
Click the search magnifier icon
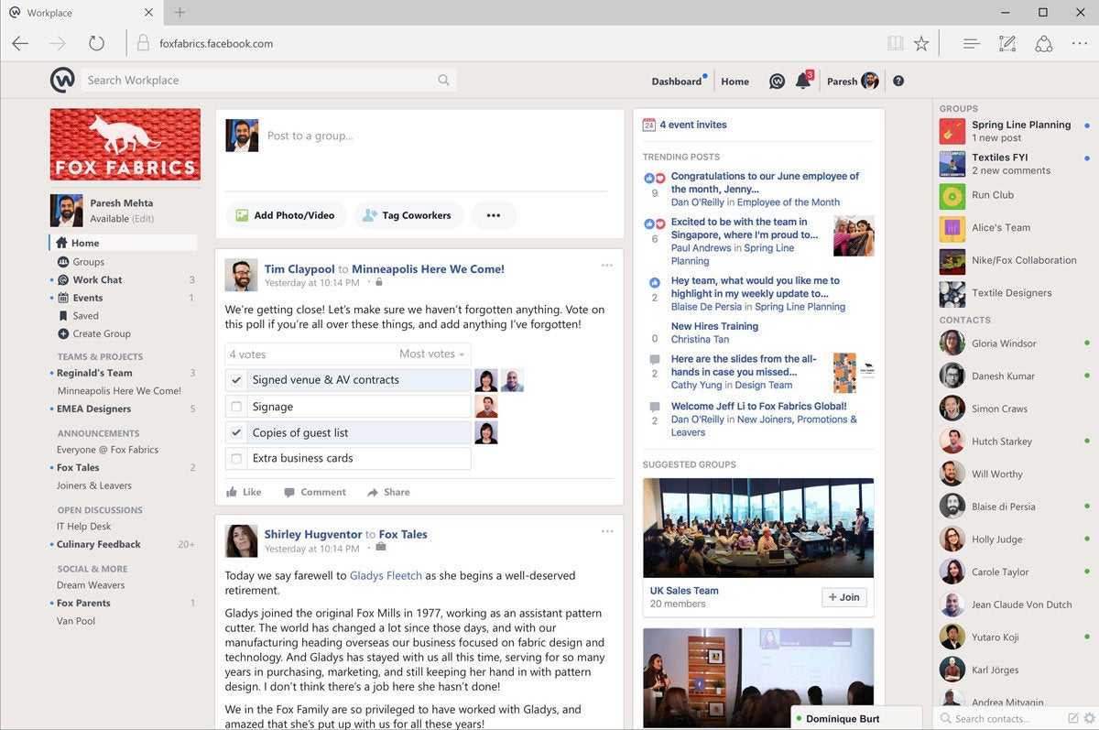point(443,81)
